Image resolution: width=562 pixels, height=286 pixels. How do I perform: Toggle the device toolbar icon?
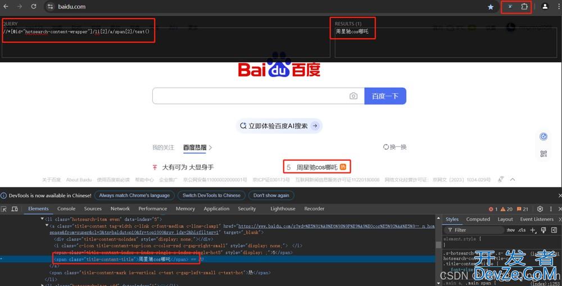[x=15, y=208]
